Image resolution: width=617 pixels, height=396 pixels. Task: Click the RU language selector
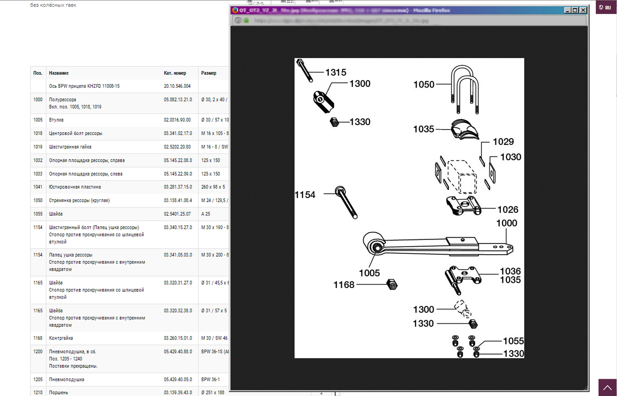click(606, 7)
